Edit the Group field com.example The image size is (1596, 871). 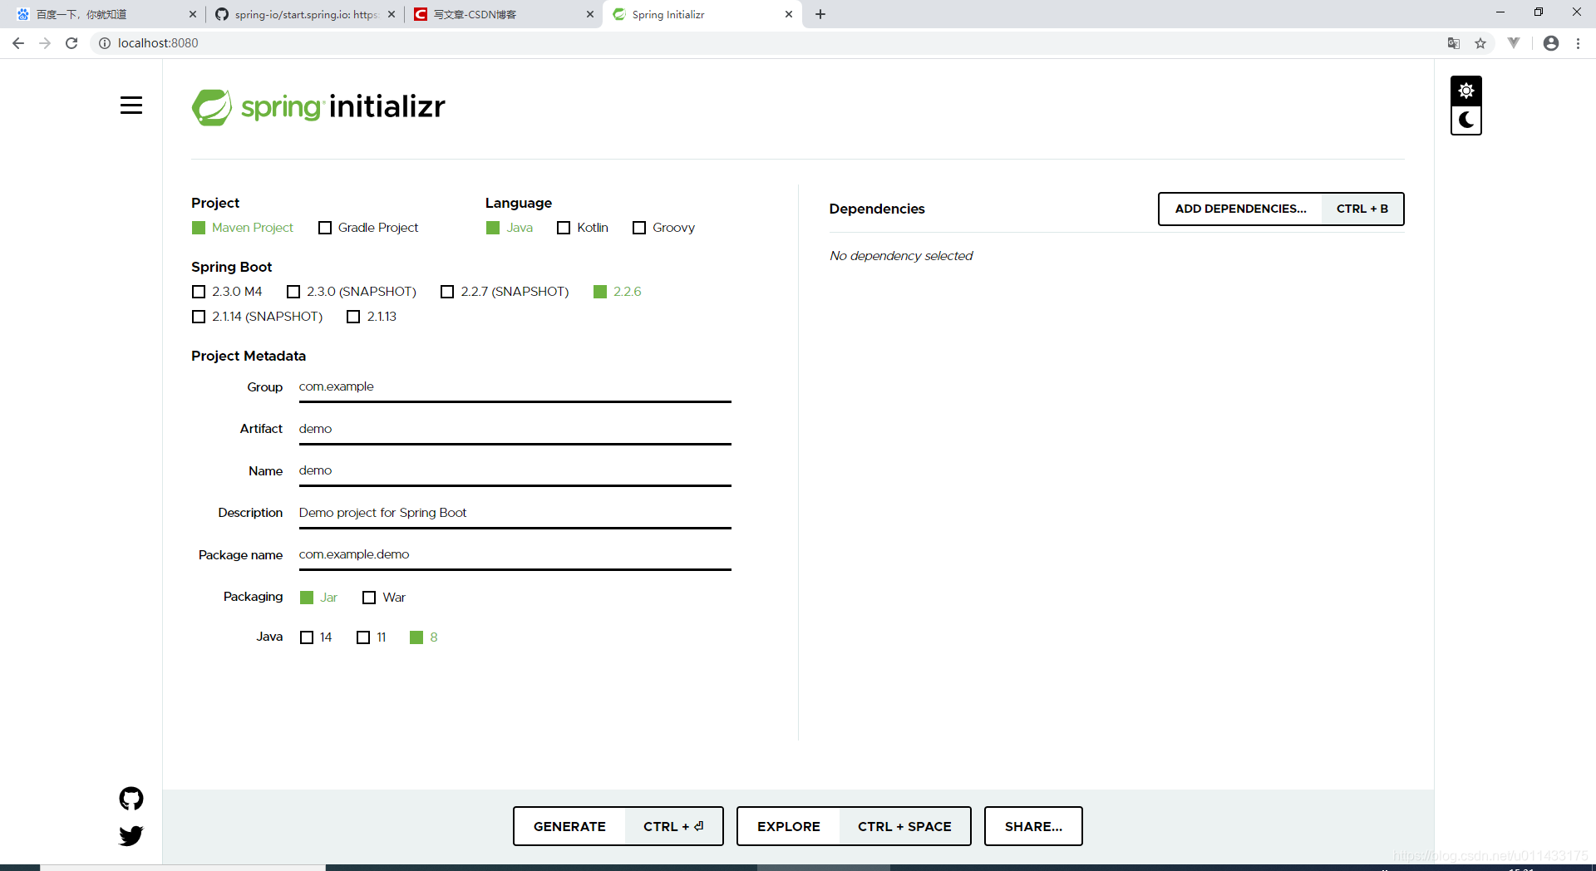(515, 387)
